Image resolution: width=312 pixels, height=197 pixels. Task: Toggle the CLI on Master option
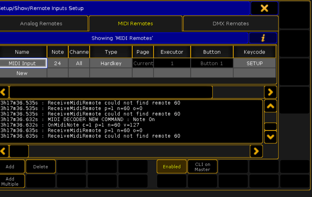point(202,166)
